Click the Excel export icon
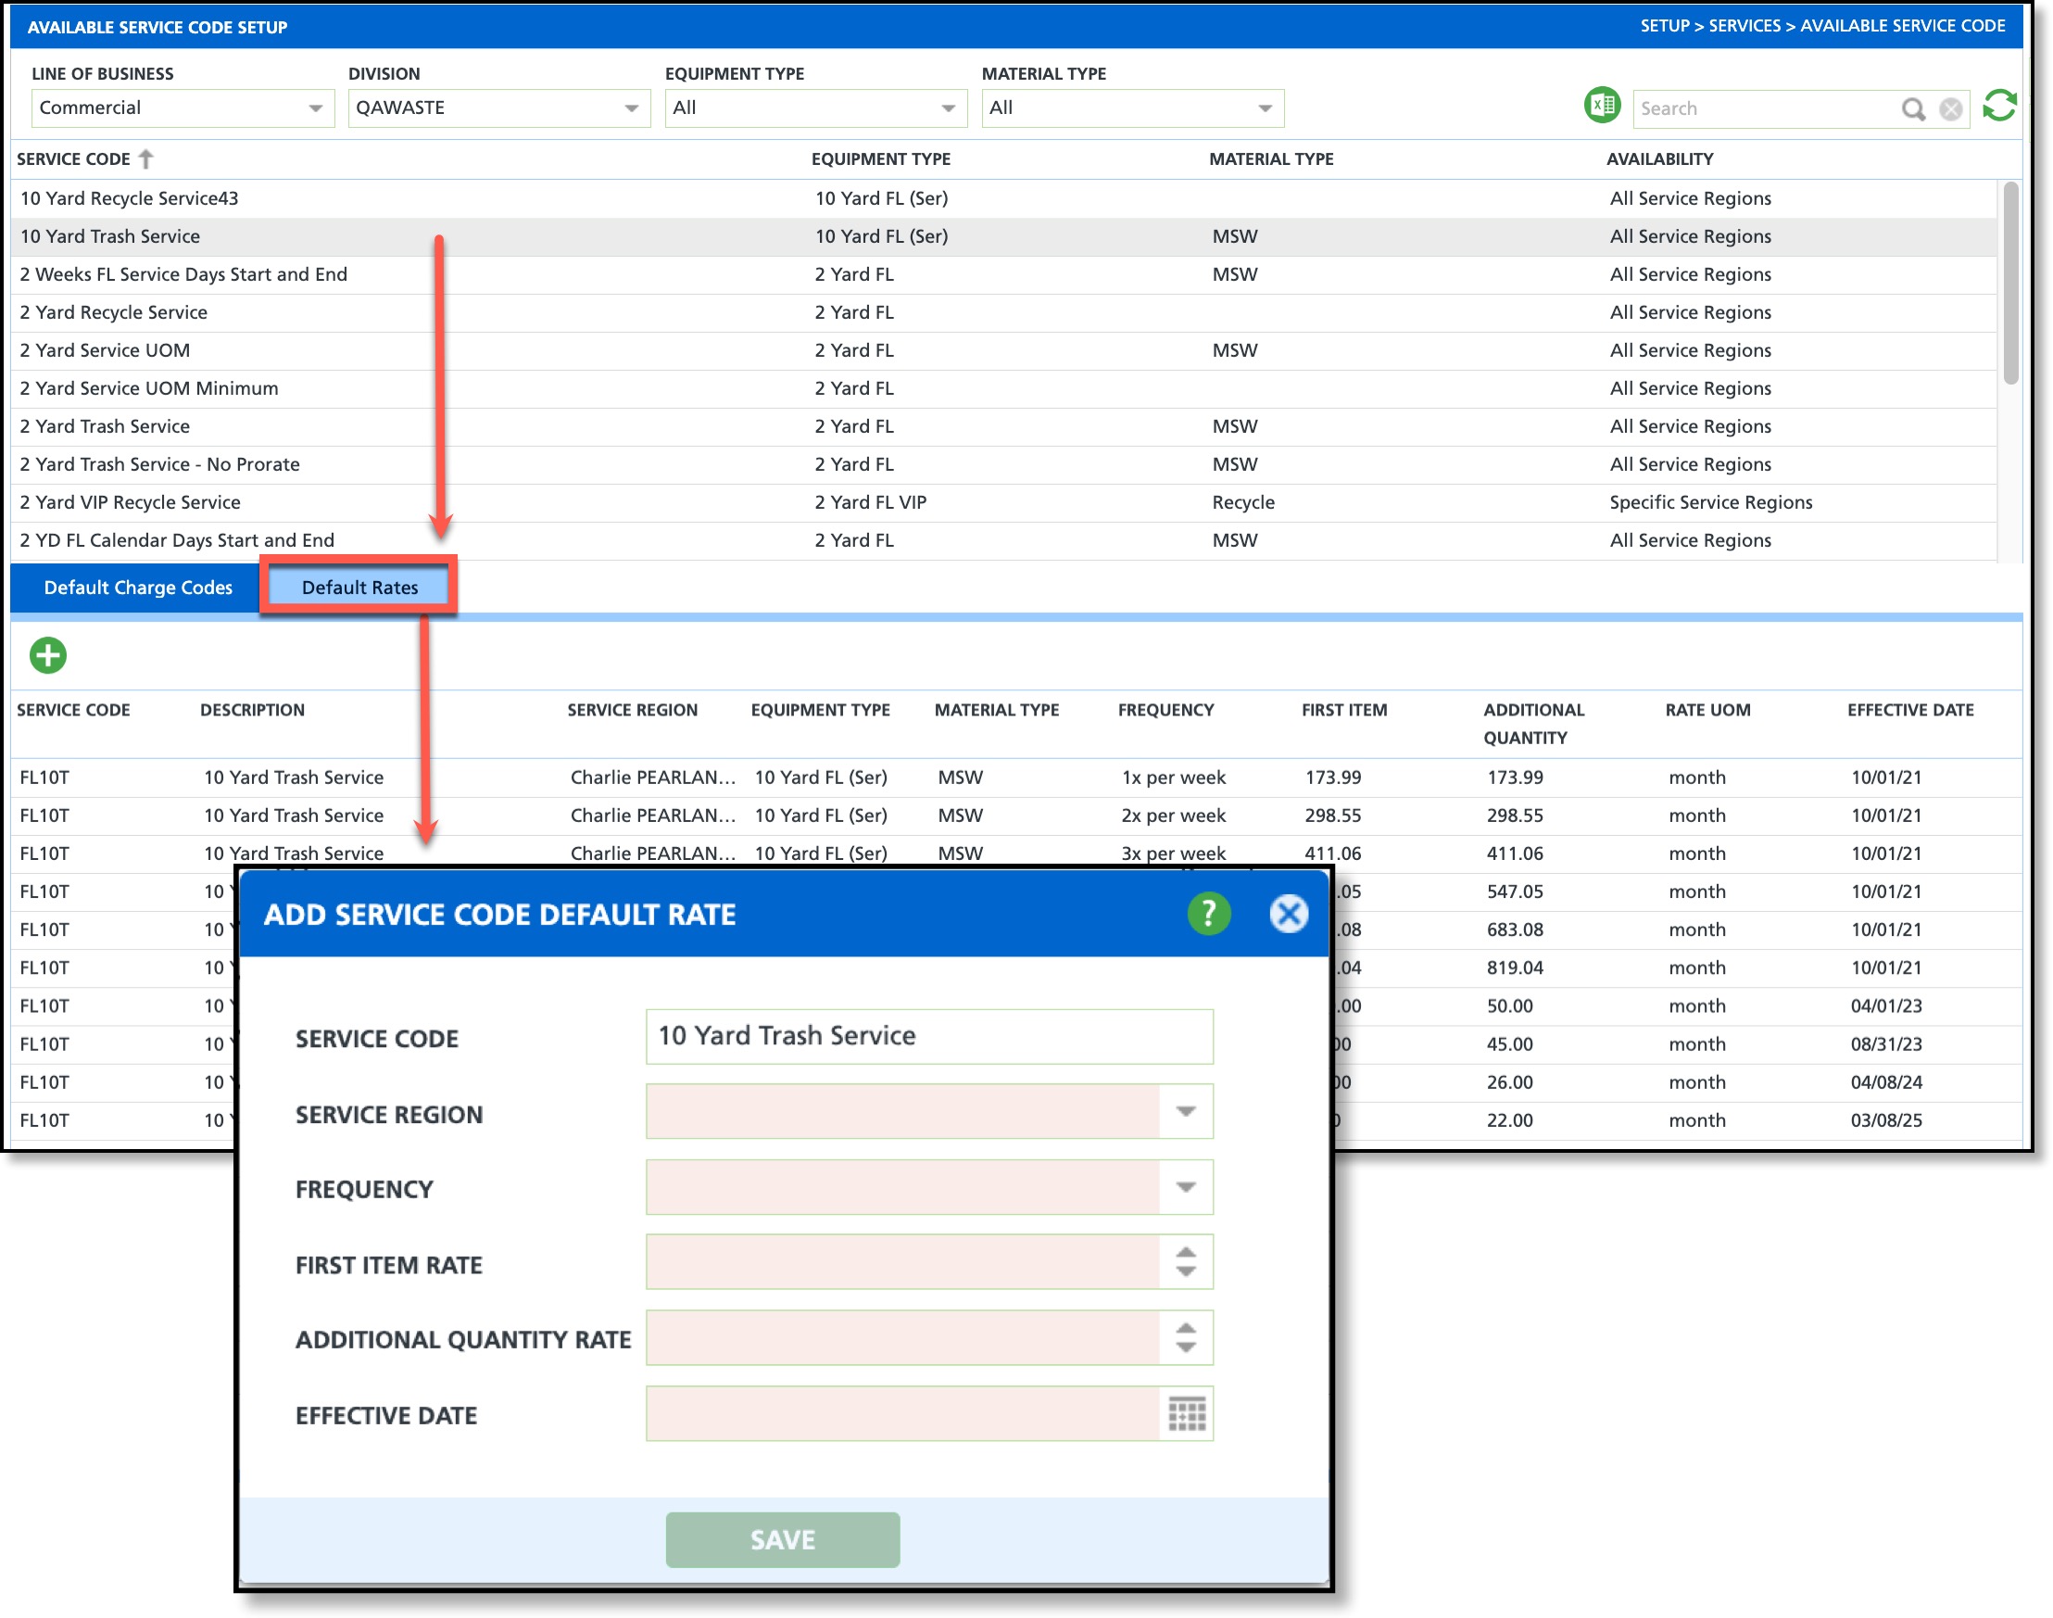The width and height of the screenshot is (2053, 1618). click(x=1602, y=105)
